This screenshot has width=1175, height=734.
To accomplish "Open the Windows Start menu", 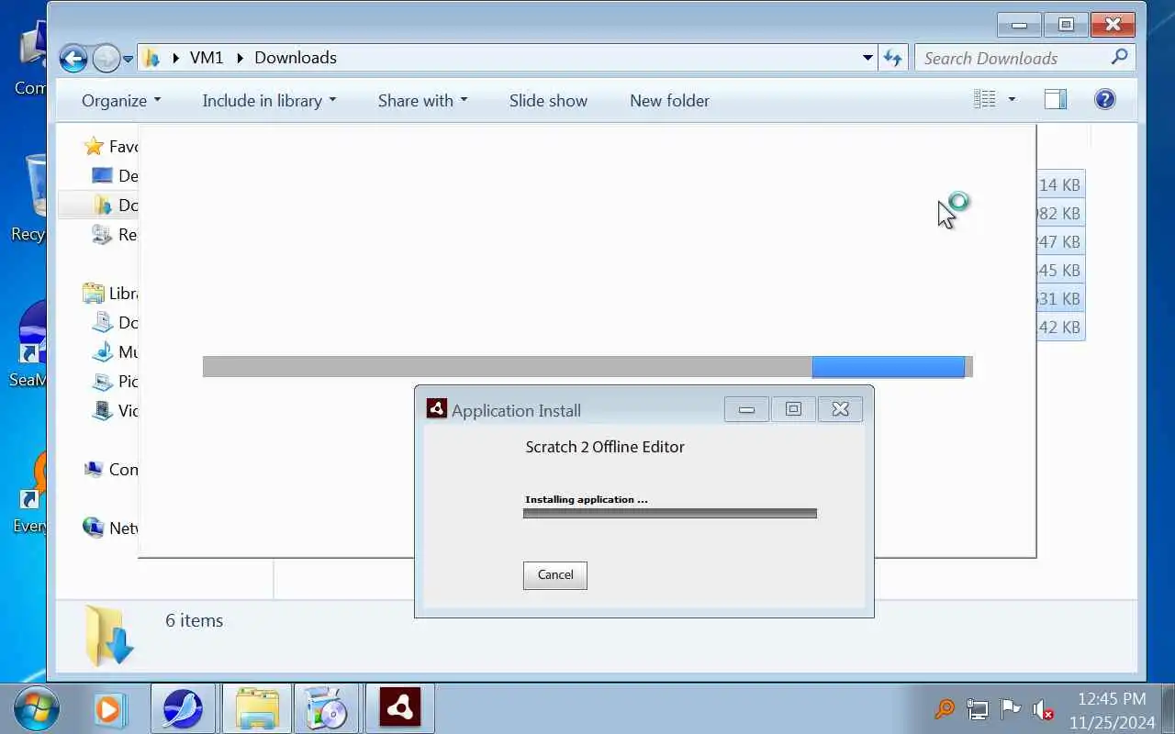I will [37, 709].
